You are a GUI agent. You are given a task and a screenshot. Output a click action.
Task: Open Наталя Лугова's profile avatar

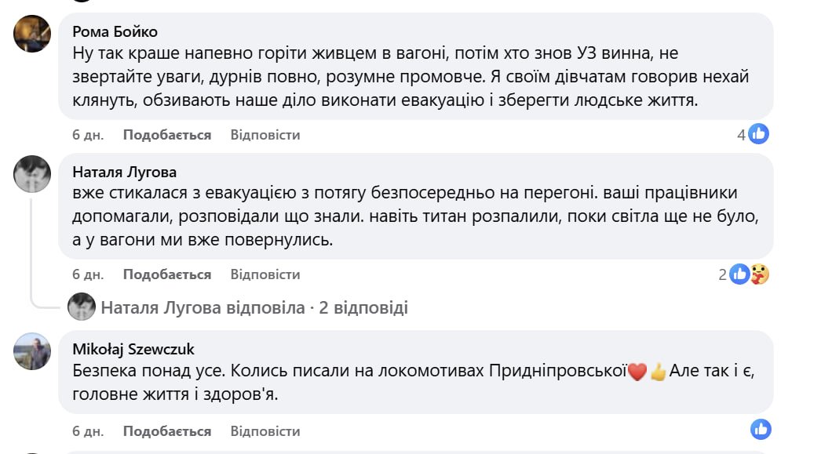coord(32,173)
